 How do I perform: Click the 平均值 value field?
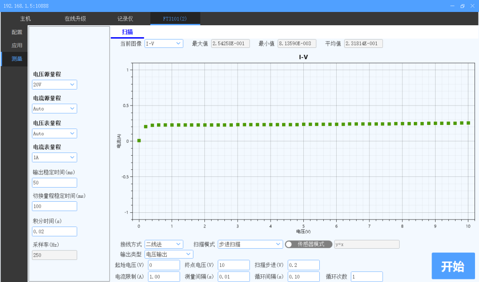pos(363,43)
